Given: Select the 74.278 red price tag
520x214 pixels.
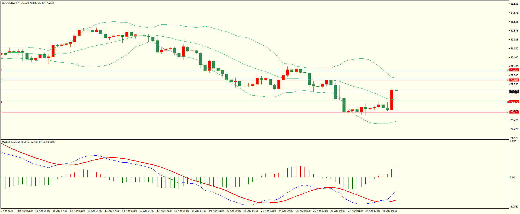Looking at the screenshot, I should click(514, 112).
